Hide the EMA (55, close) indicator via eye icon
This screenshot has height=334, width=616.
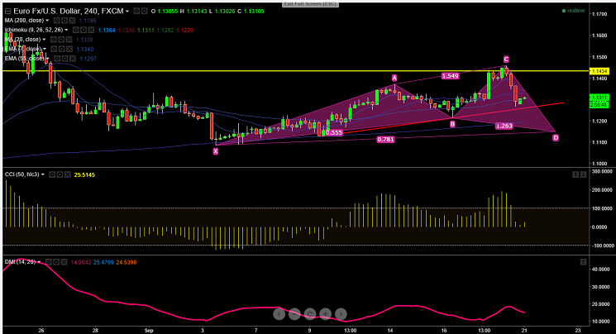tap(57, 59)
